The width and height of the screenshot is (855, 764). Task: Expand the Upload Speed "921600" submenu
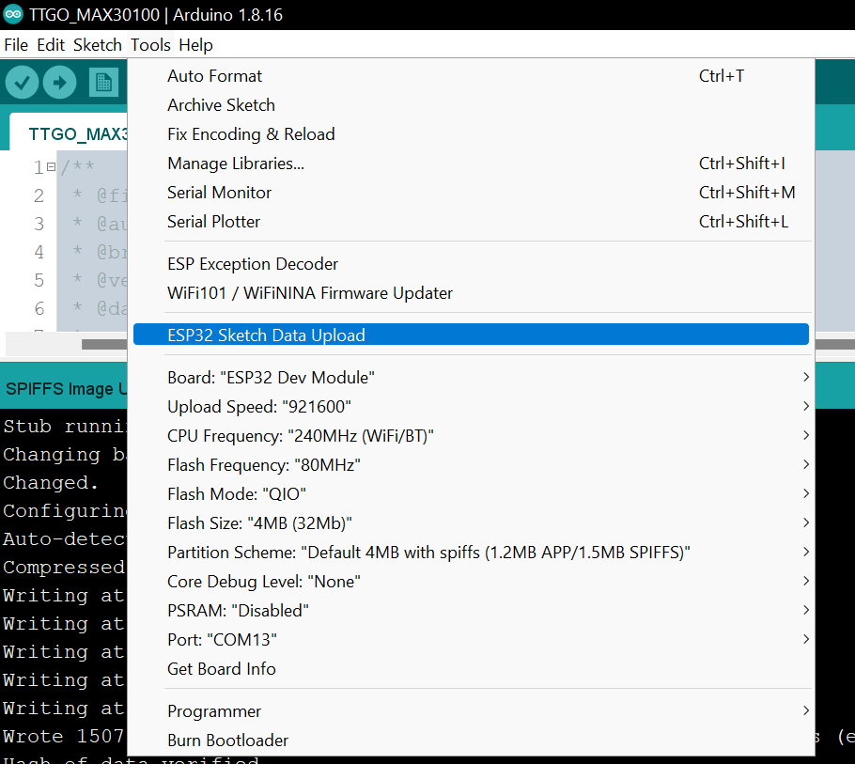point(471,407)
